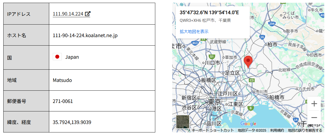Image resolution: width=328 pixels, height=136 pixels.
Task: Click the plus code QWR3+XH6 松戸市、千葉県
Action: tap(205, 20)
